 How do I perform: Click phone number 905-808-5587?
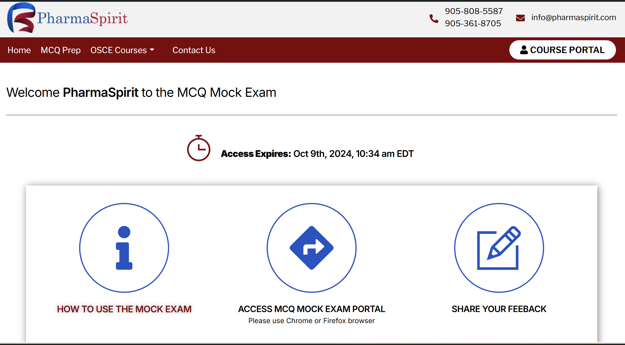pyautogui.click(x=474, y=11)
